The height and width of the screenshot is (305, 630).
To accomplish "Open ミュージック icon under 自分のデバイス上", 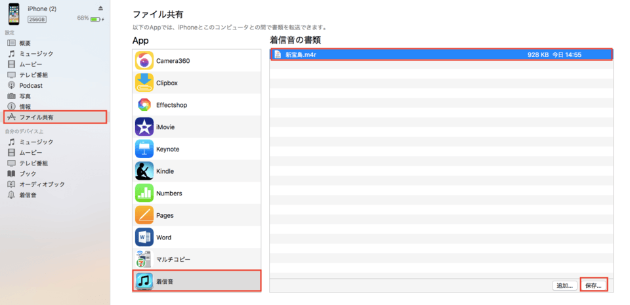I will click(12, 142).
